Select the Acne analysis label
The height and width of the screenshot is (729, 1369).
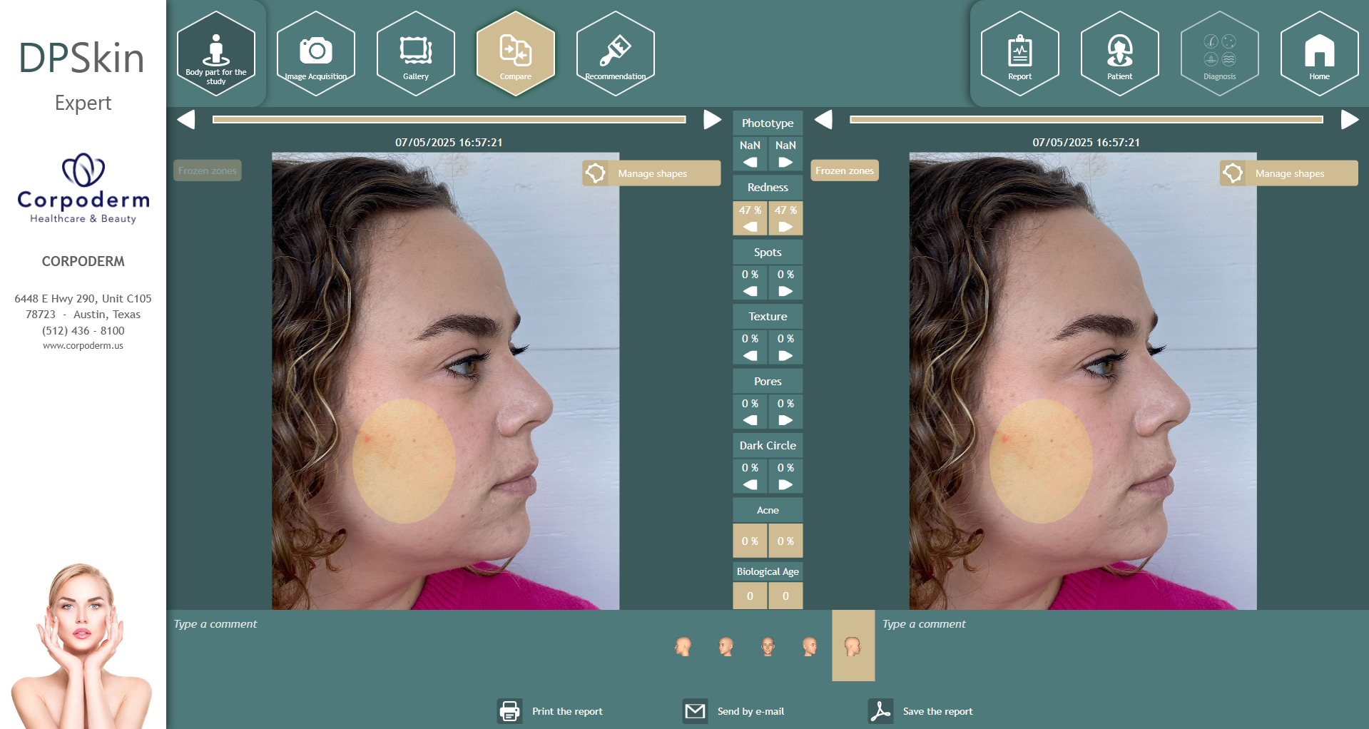click(768, 510)
